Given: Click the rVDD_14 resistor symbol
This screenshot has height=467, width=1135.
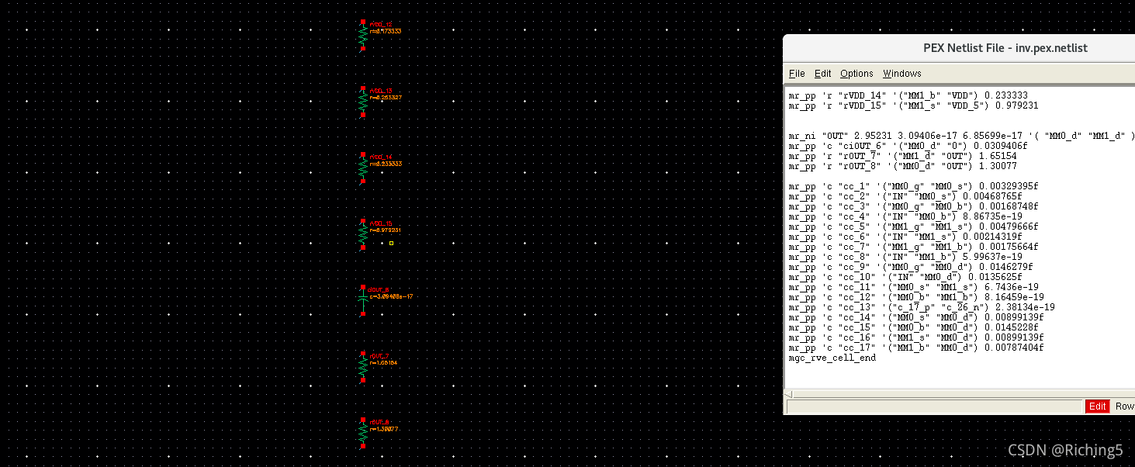Looking at the screenshot, I should click(362, 168).
